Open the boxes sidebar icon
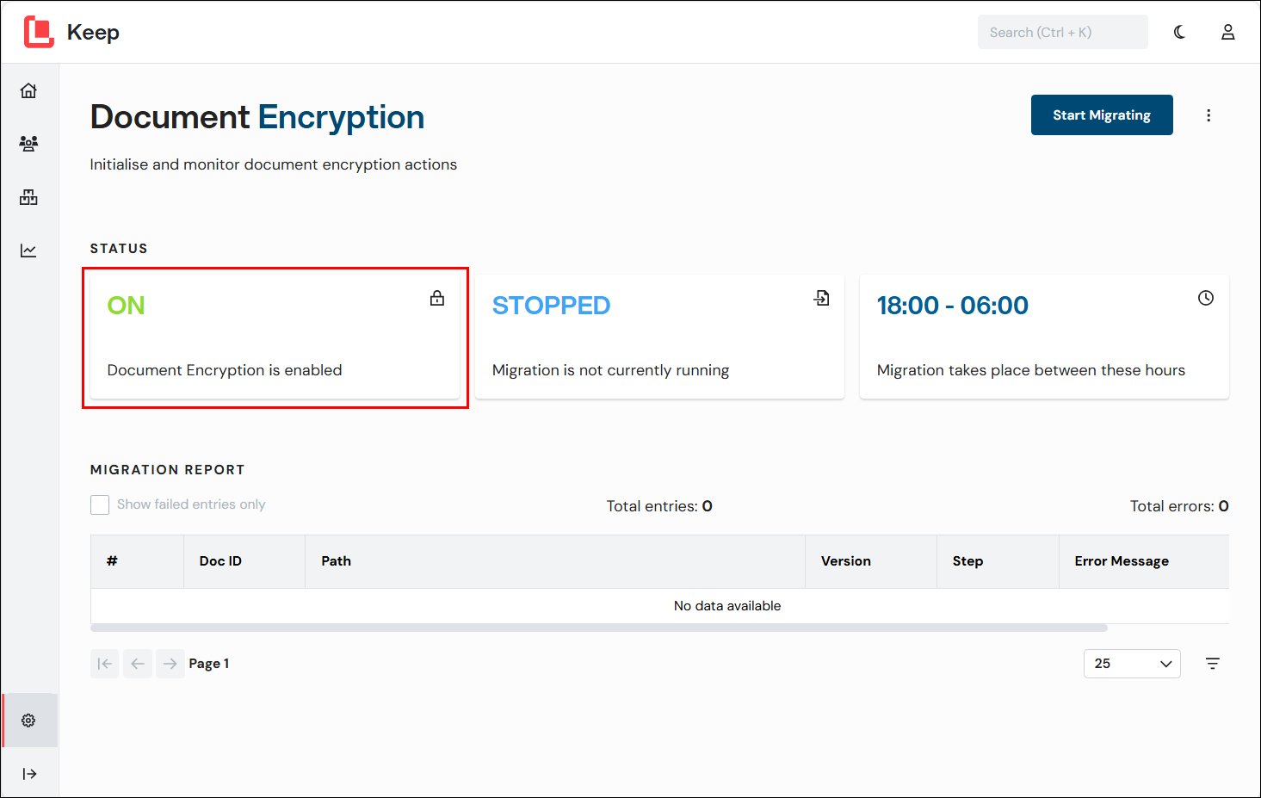 click(x=28, y=197)
